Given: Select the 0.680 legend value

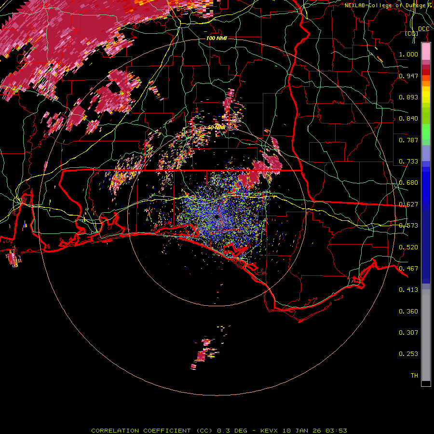Looking at the screenshot, I should (408, 183).
